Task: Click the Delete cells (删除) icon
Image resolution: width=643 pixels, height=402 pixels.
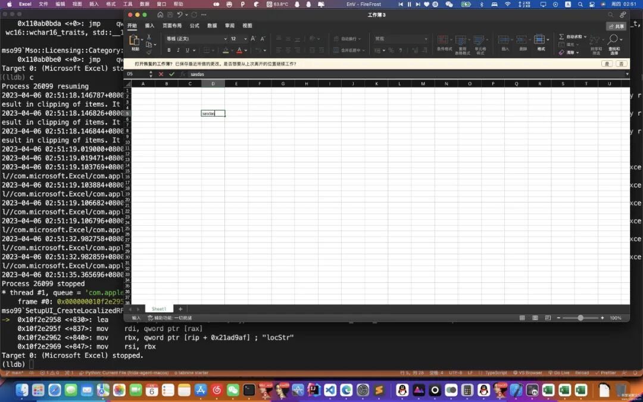Action: [x=521, y=39]
